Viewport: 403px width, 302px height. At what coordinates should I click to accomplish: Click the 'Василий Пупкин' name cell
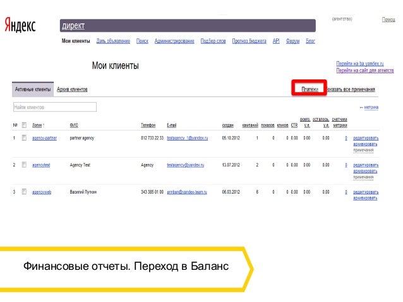pos(83,192)
